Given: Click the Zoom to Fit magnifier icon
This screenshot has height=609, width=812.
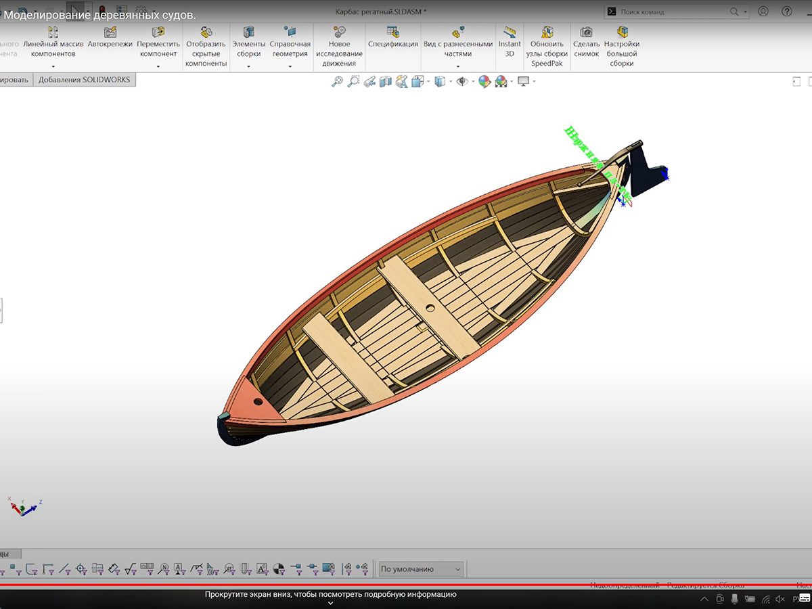Looking at the screenshot, I should pos(337,82).
